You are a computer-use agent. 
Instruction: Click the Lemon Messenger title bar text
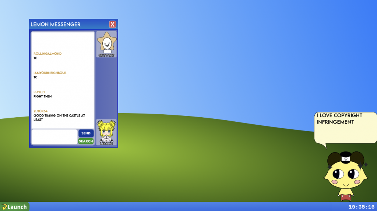pos(56,25)
